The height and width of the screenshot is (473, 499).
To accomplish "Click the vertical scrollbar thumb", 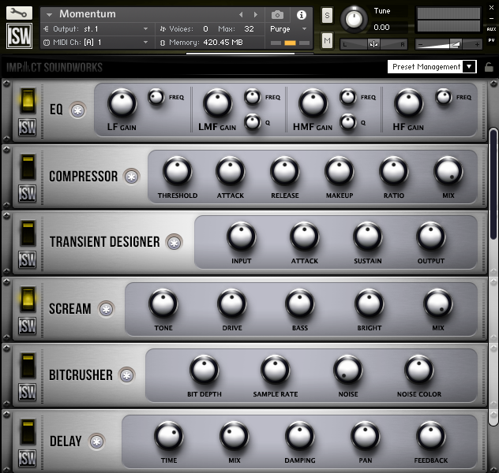I will click(493, 184).
